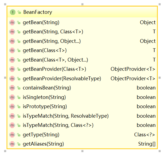Select the getBean(String, Object...) method row
The width and height of the screenshot is (164, 154).
coord(52,41)
